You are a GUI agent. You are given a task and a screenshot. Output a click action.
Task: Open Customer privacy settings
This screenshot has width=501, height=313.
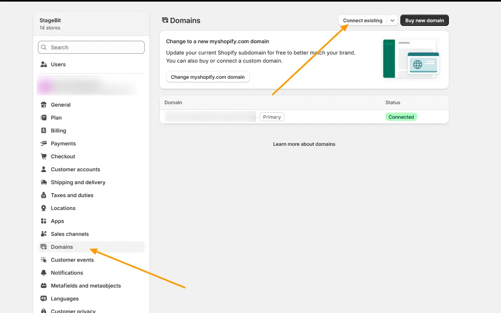91,310
